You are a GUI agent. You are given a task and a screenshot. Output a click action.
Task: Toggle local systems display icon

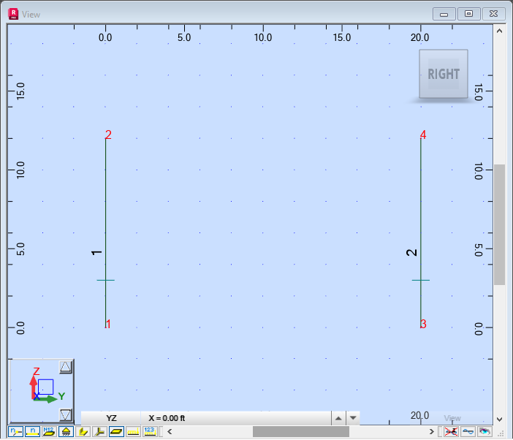pos(100,432)
